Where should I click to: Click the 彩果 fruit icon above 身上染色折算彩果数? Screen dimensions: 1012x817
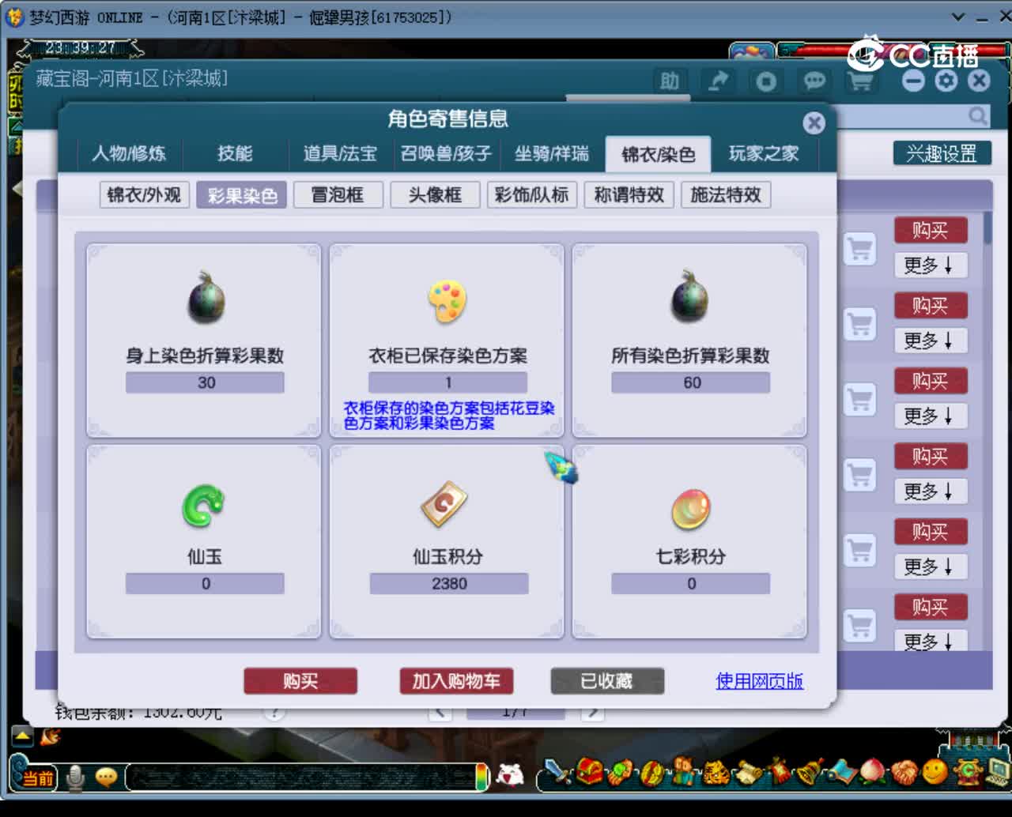(x=206, y=298)
